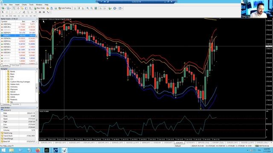This screenshot has height=153, width=273.
Task: Select the Text Label tool icon
Action: pos(36,12)
